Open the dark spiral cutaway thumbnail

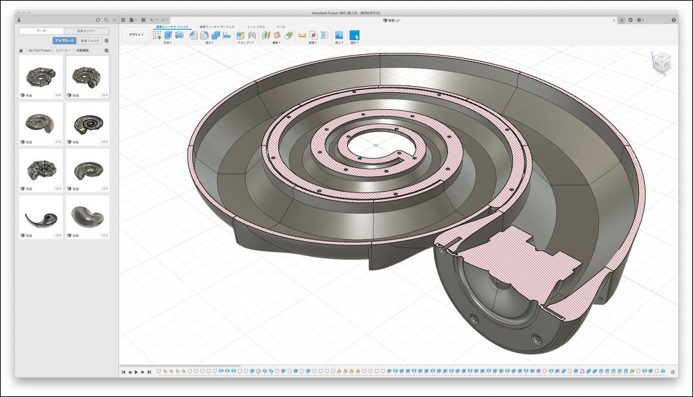87,124
